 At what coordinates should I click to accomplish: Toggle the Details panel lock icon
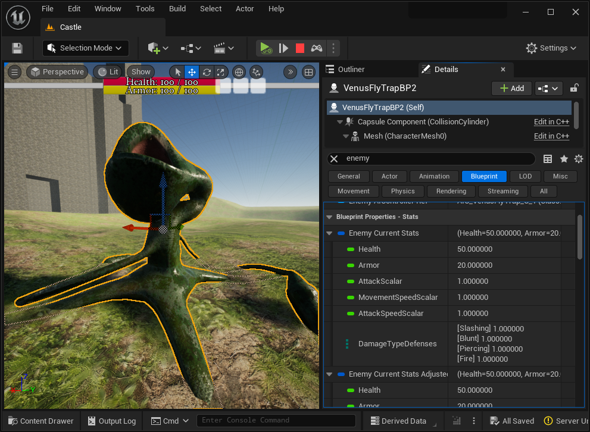click(574, 88)
